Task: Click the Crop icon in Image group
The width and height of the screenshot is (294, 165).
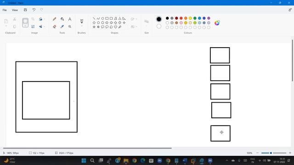Action: point(33,19)
